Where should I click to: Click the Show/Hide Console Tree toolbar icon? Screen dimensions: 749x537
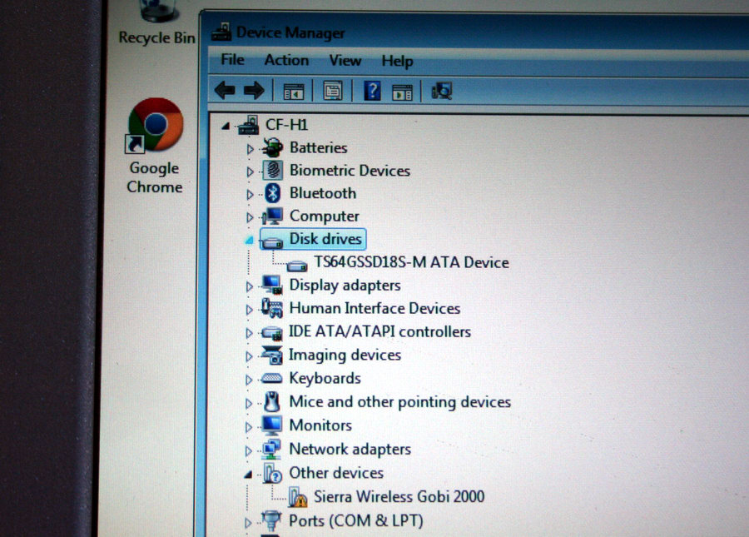coord(294,91)
